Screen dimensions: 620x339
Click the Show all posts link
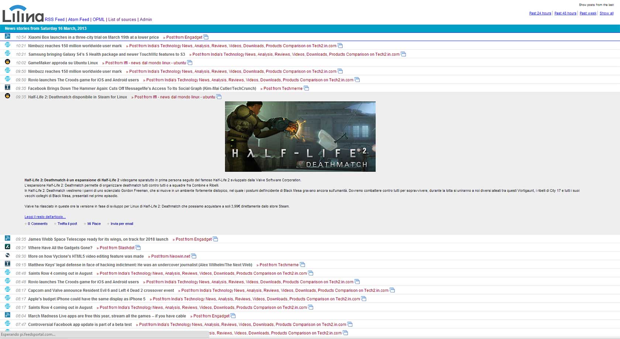(x=606, y=13)
